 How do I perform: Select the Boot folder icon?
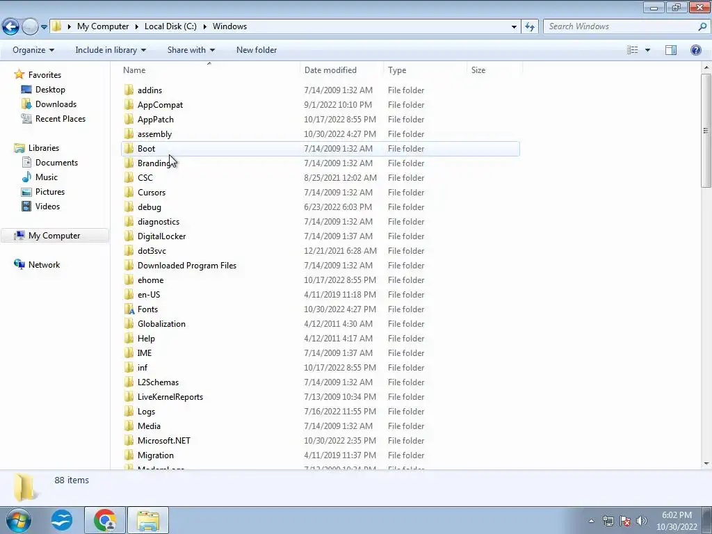129,148
